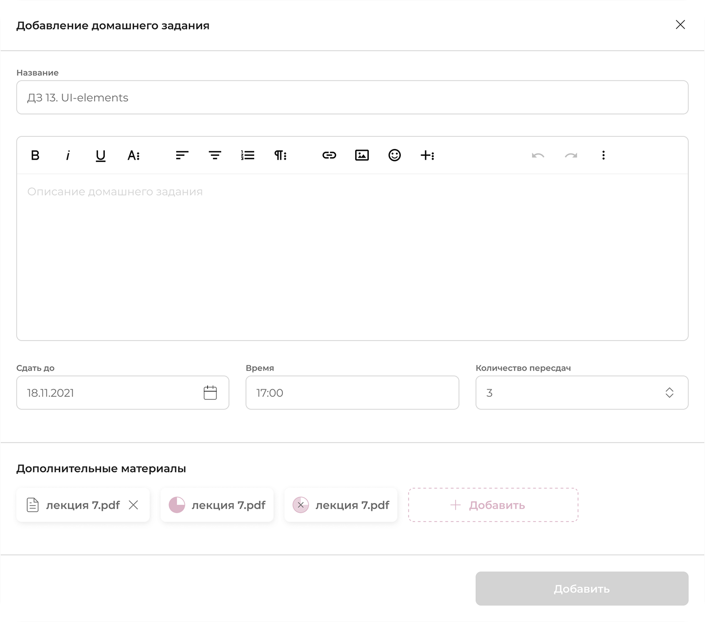Screen dimensions: 705x622
Task: Remove the first лекция 7.pdf attachment
Action: (133, 505)
